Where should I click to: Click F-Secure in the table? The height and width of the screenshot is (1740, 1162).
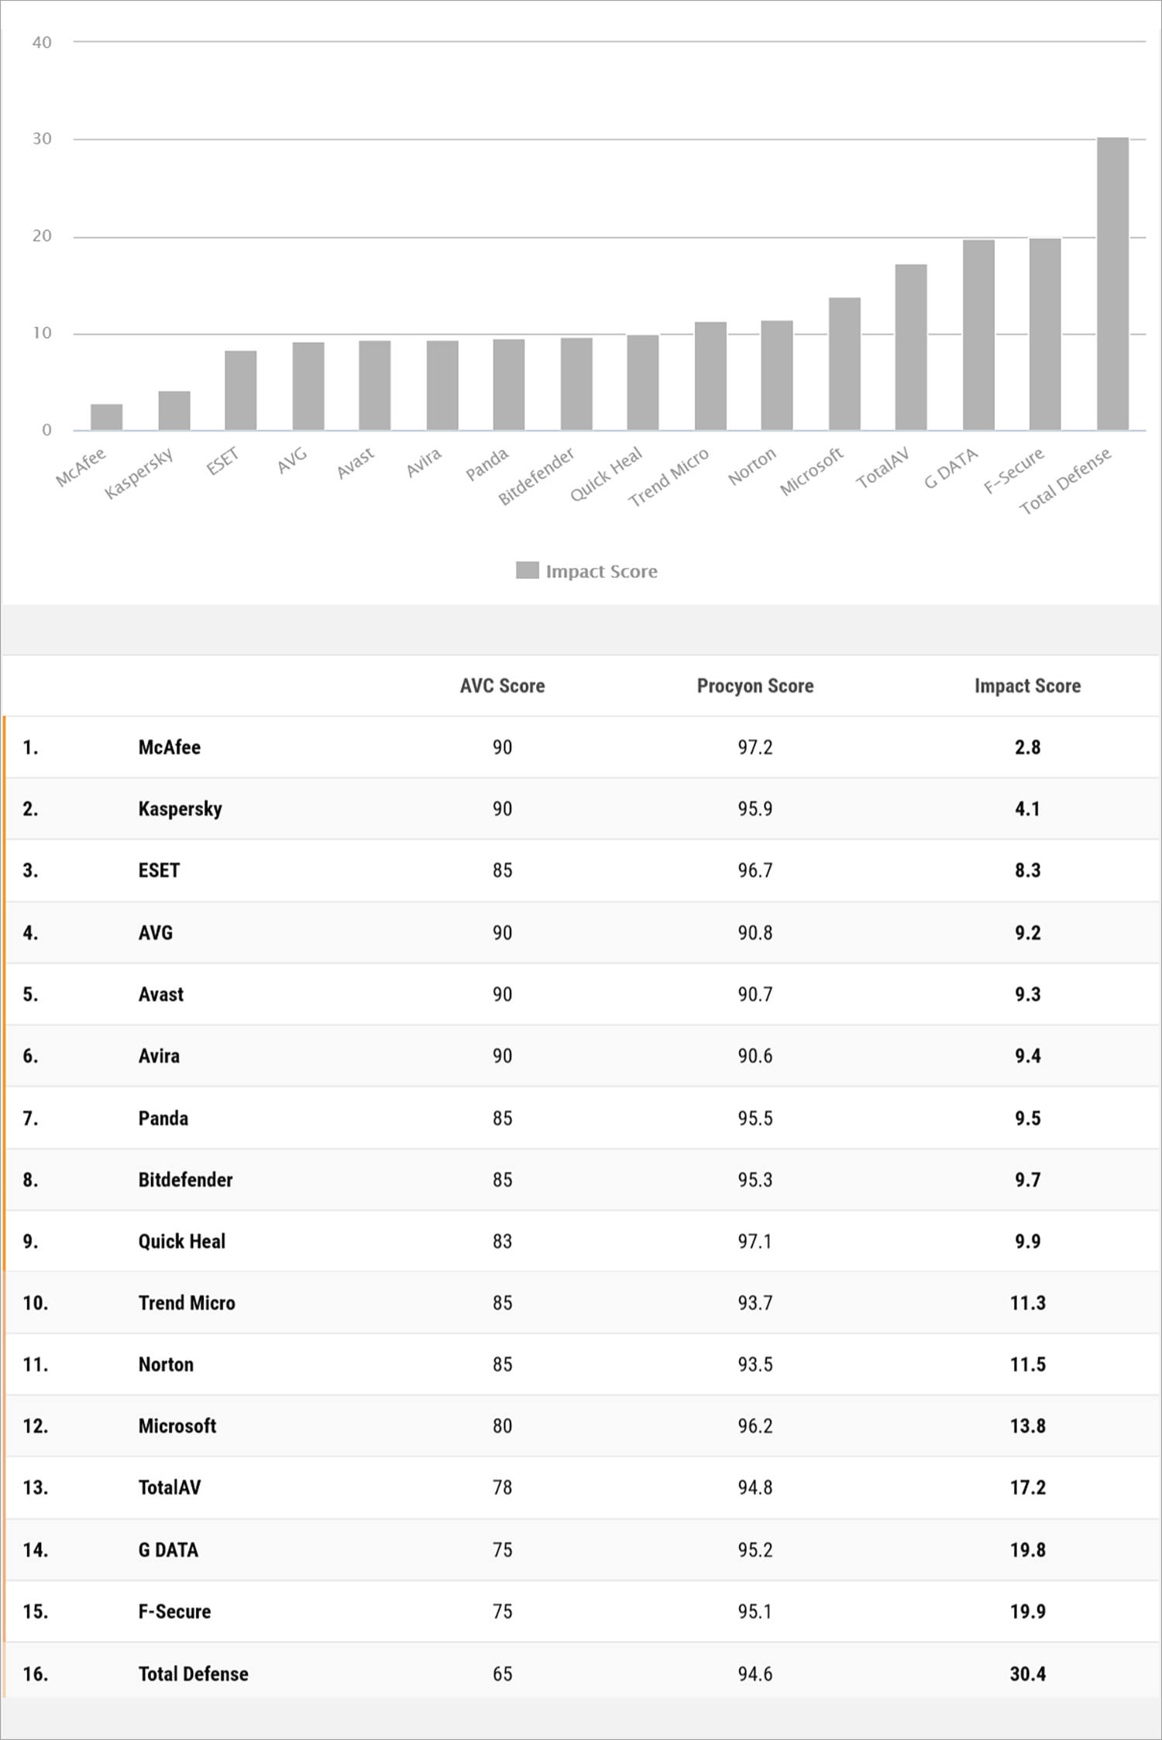click(x=174, y=1611)
